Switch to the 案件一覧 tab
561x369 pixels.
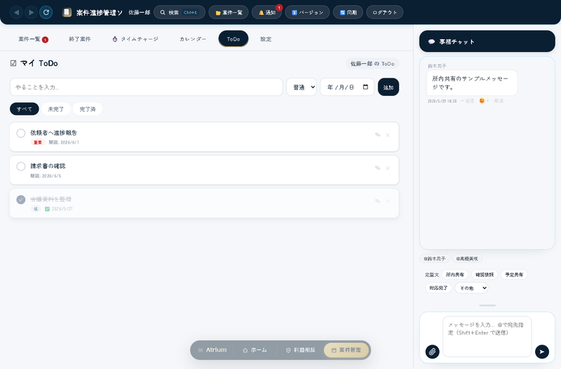[33, 39]
